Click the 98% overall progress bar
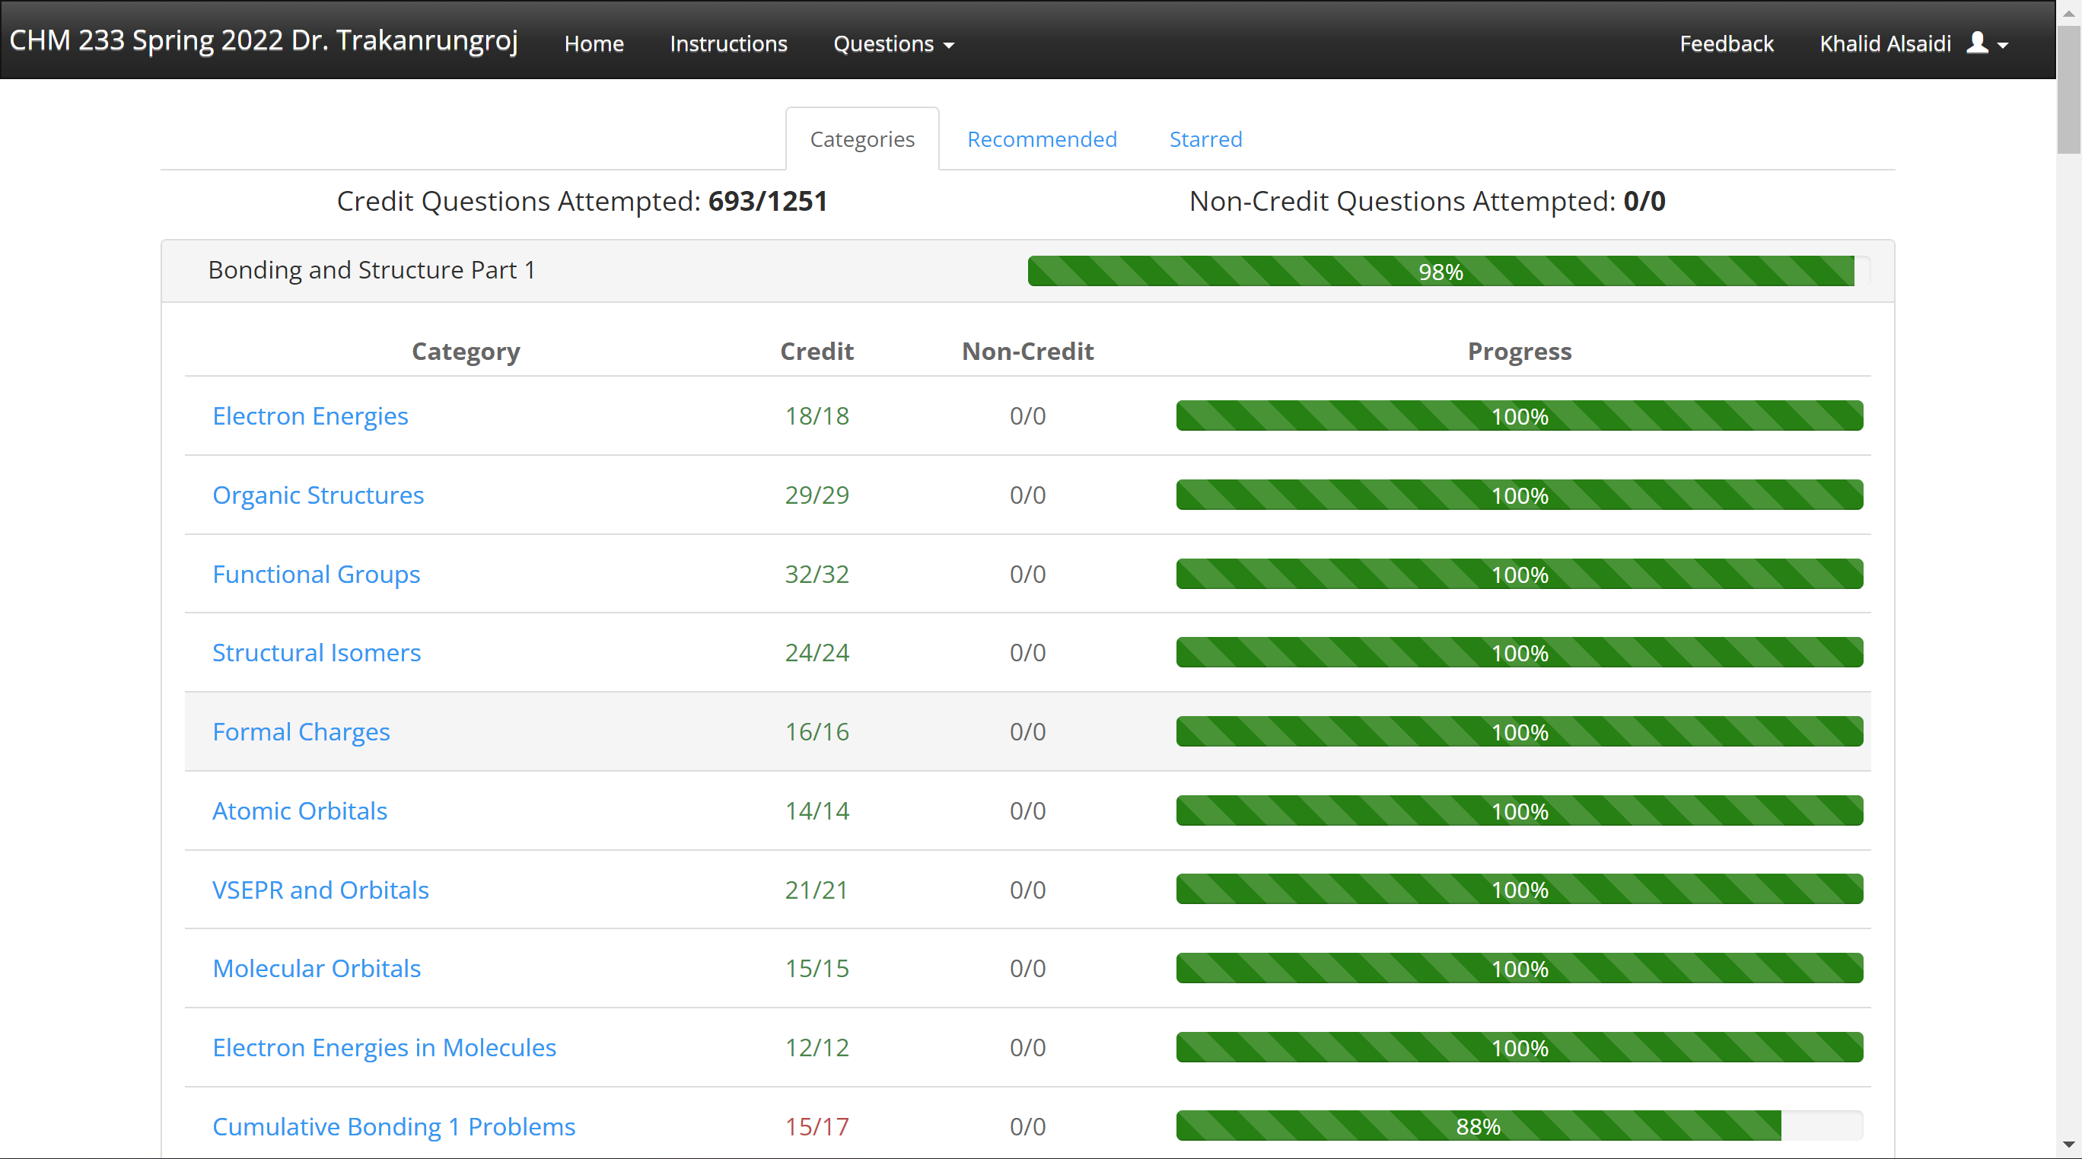 click(1441, 272)
